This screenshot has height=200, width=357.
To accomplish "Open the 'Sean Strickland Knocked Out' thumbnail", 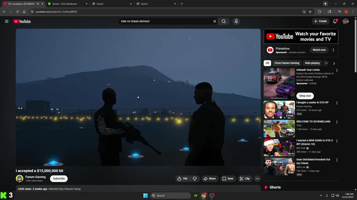I will (279, 166).
